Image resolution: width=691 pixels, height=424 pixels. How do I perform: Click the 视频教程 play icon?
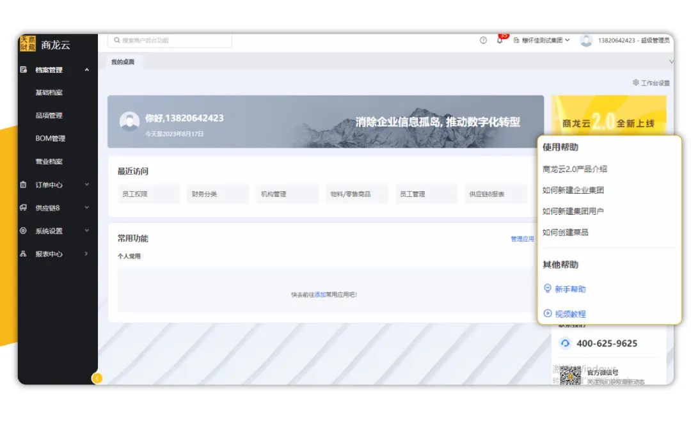pyautogui.click(x=547, y=313)
